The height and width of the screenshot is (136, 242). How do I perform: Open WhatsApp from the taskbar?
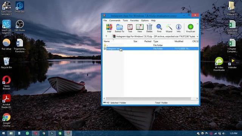[x=28, y=133]
